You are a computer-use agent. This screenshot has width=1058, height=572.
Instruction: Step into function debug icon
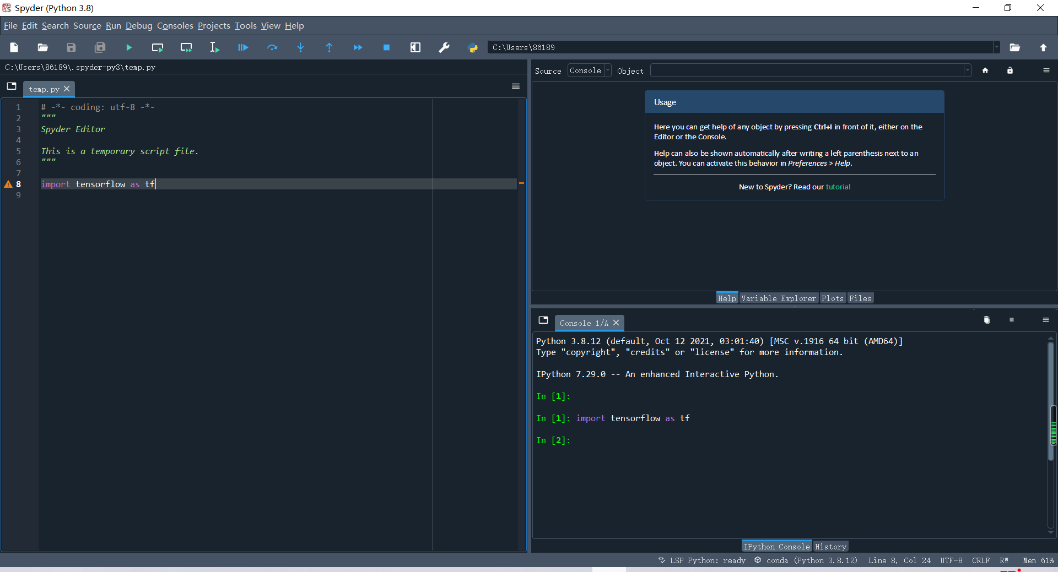(x=301, y=47)
